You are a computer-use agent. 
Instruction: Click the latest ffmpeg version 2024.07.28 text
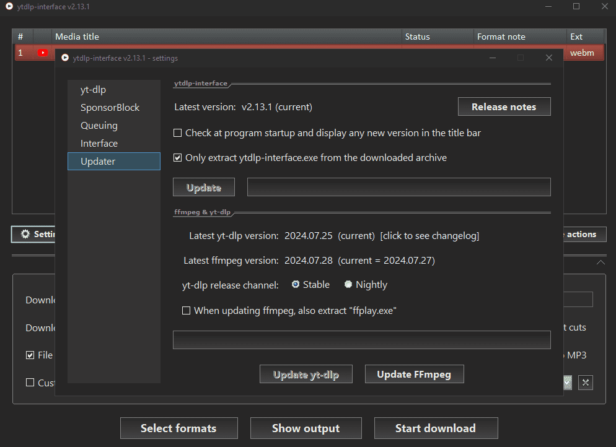[309, 261]
